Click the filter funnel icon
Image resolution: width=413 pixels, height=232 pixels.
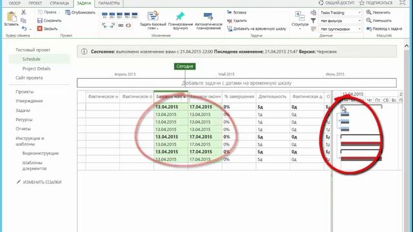[313, 21]
